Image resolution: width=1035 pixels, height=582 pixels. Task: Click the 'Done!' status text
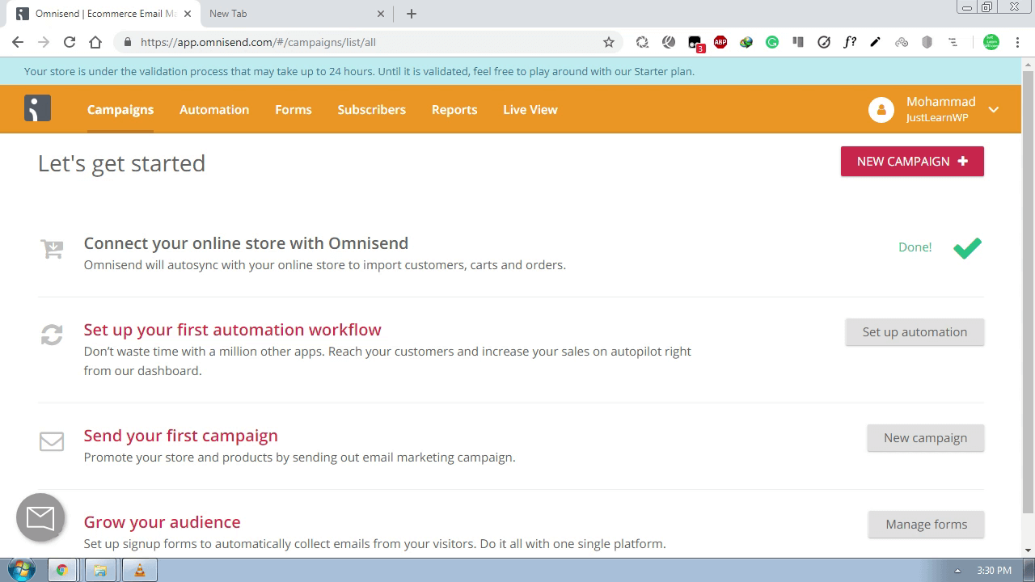click(x=915, y=247)
